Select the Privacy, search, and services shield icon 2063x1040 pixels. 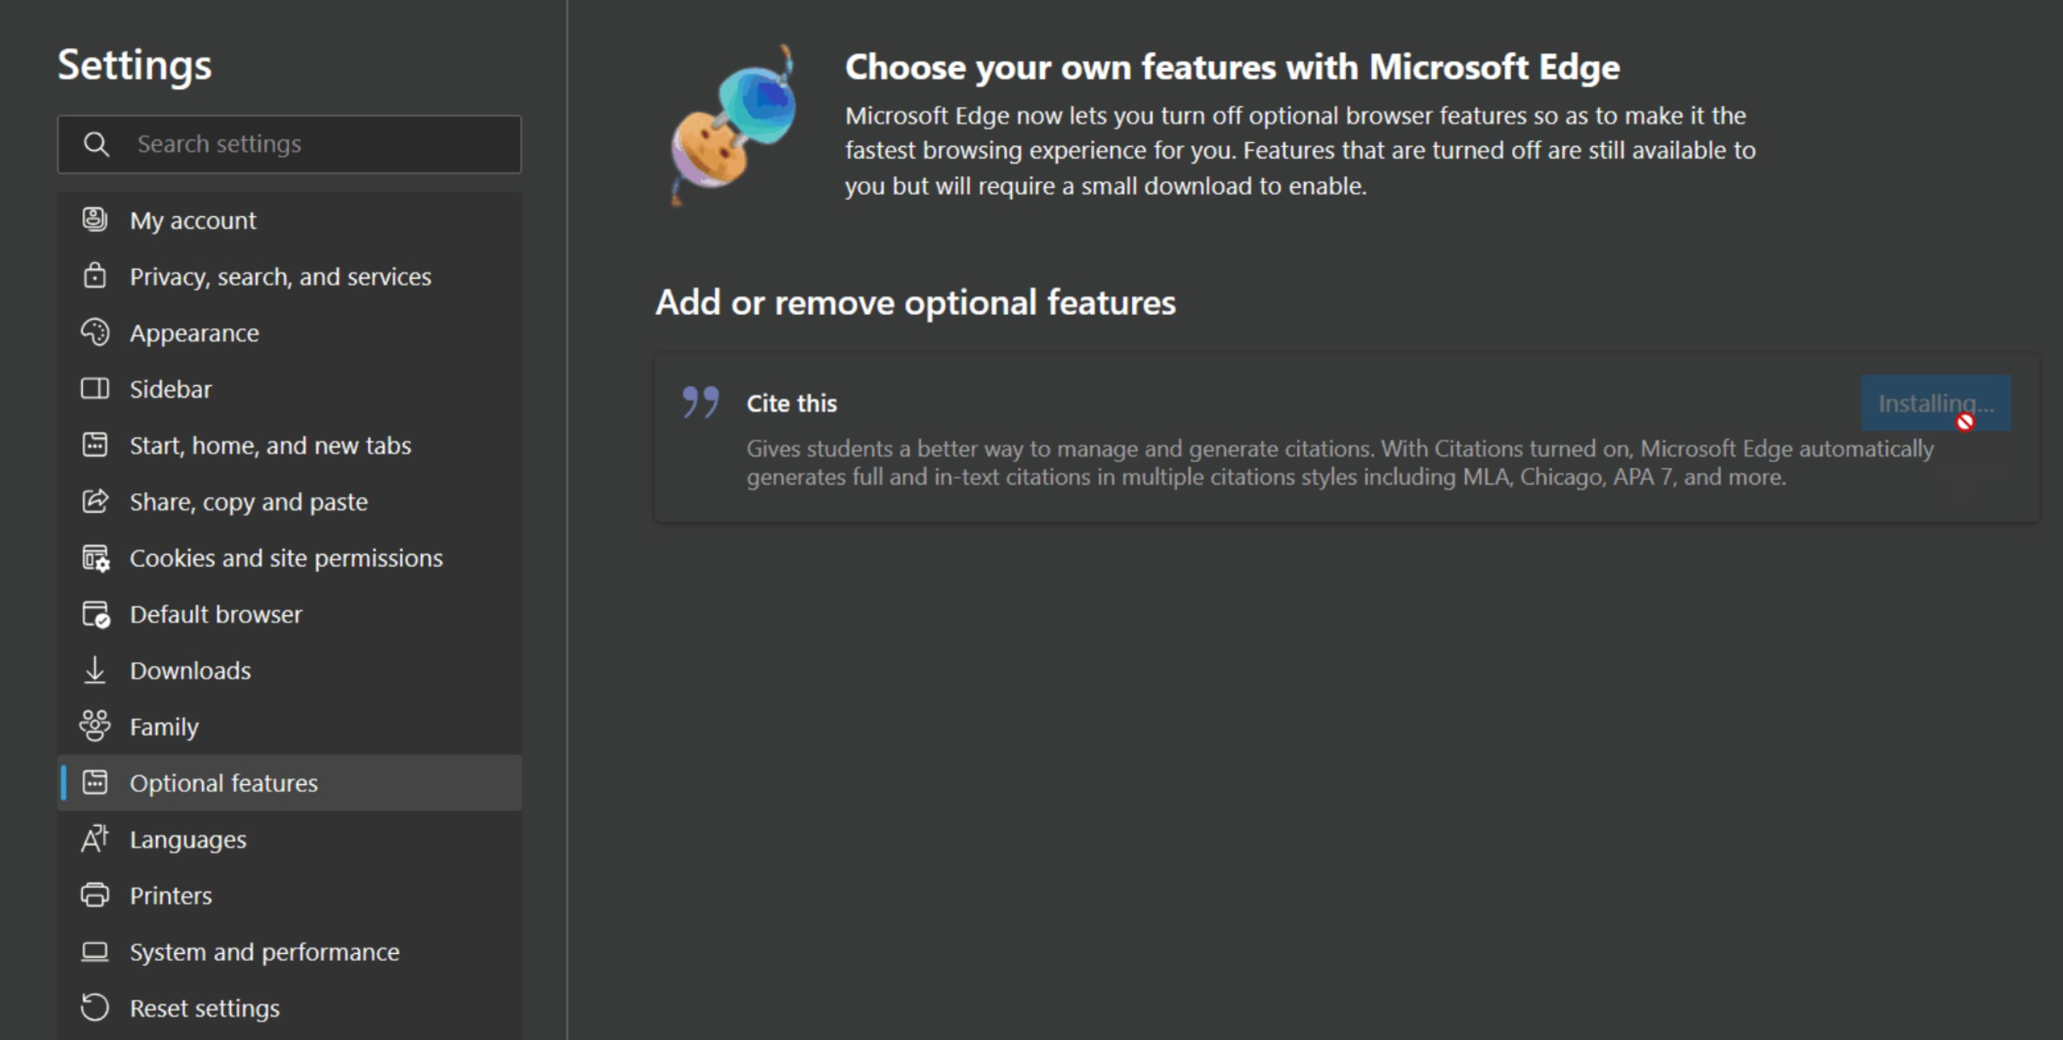pos(95,276)
